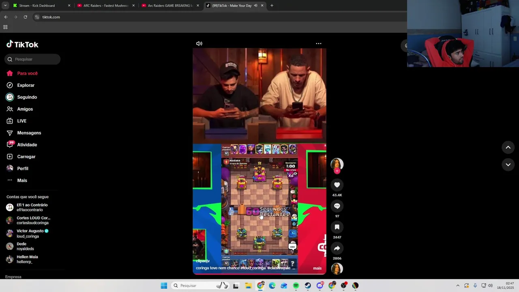Open Microsoft Edge from taskbar

coord(272,286)
